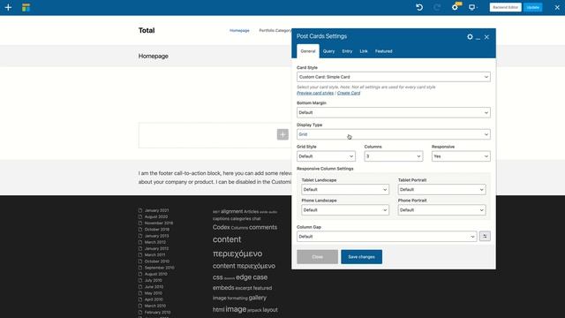Open the Phone Landscape dropdown

tap(345, 210)
